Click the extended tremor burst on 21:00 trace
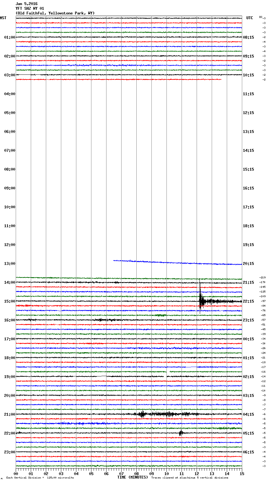The height and width of the screenshot is (482, 267). (x=166, y=414)
